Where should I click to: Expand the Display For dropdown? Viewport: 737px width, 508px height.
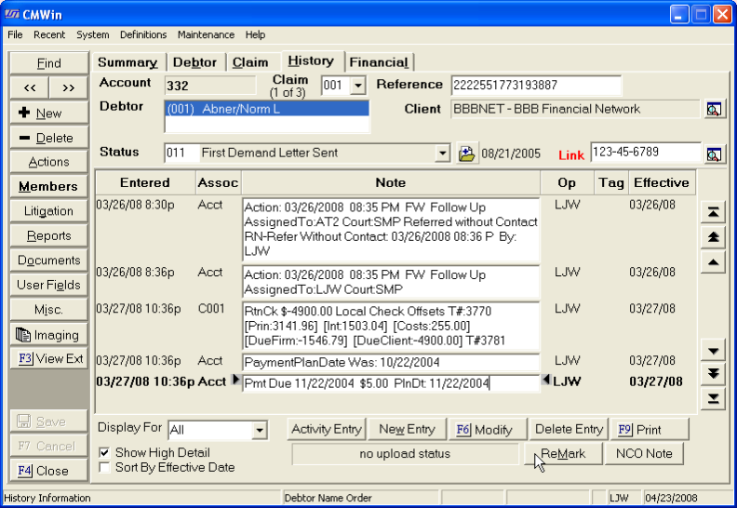(259, 430)
